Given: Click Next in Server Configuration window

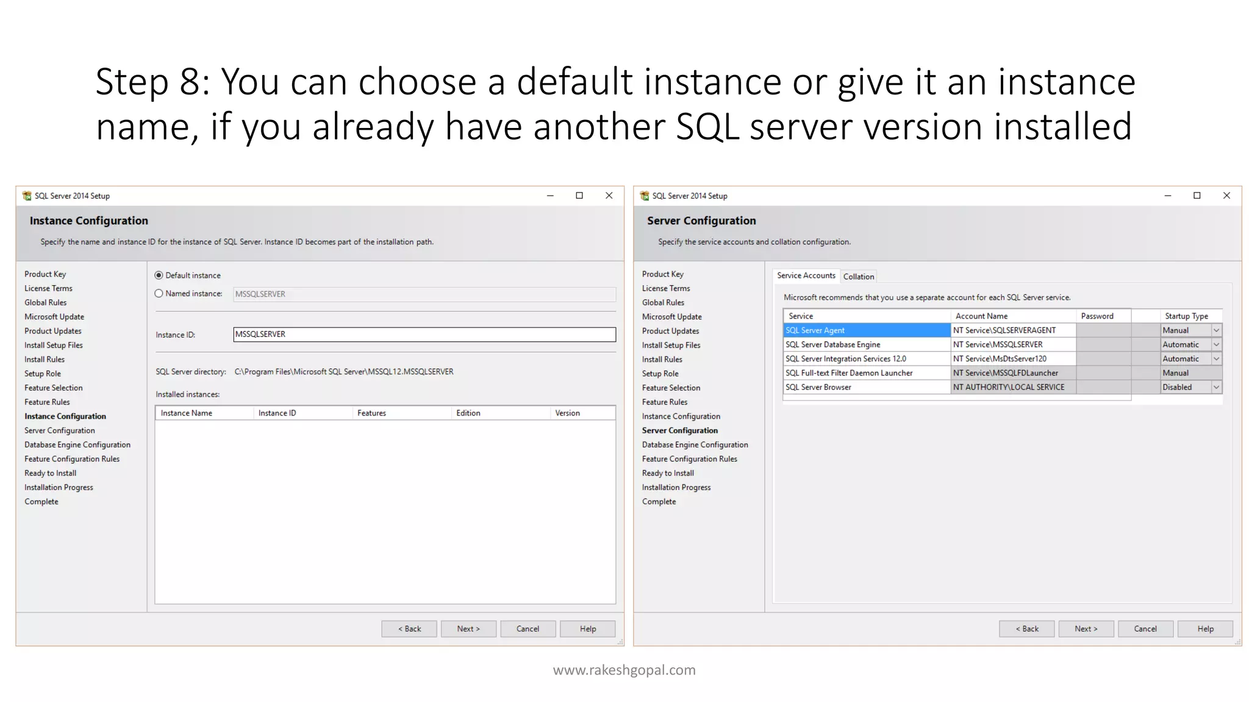Looking at the screenshot, I should [1086, 629].
